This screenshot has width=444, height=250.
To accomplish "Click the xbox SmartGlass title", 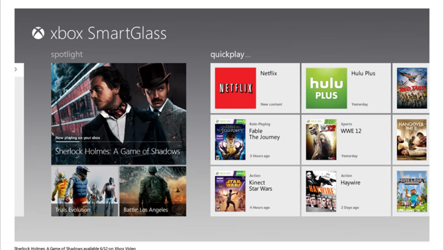I will 109,33.
